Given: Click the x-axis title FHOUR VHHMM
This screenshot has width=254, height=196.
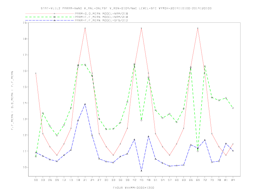Looking at the screenshot, I should [x=133, y=188].
